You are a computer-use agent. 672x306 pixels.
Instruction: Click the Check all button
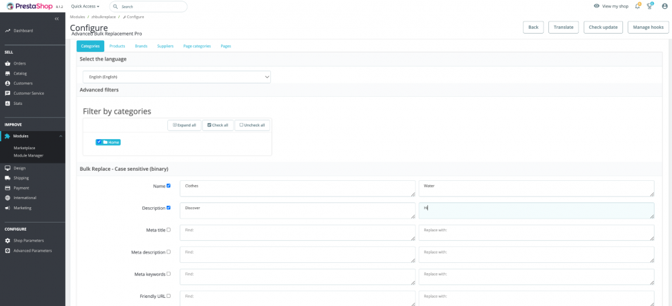point(218,125)
